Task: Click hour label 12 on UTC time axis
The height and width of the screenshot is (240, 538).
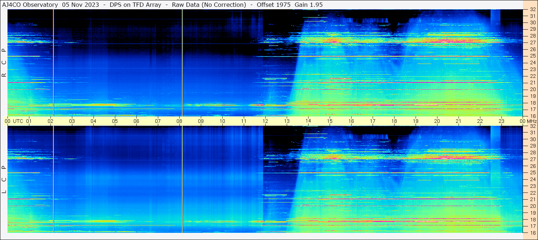Action: coord(265,121)
